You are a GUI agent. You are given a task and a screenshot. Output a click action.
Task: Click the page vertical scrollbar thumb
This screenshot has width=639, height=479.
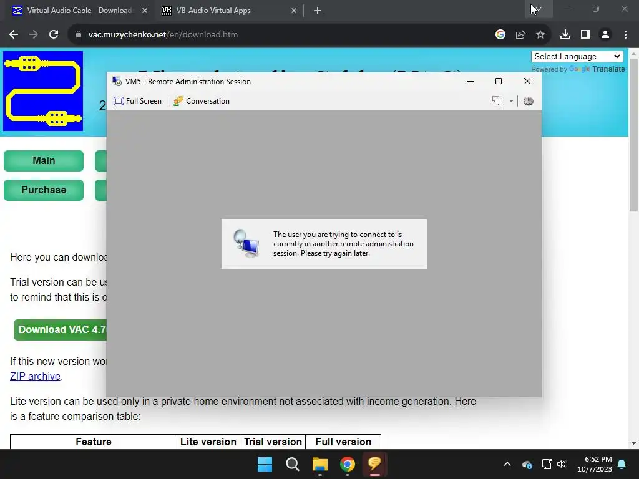(633, 135)
